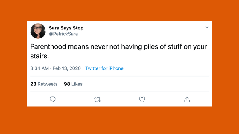Open Sara Says Stop's profile picture
The height and width of the screenshot is (134, 239).
38,31
